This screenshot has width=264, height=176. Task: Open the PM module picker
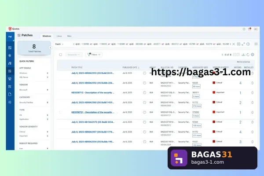pos(10,37)
